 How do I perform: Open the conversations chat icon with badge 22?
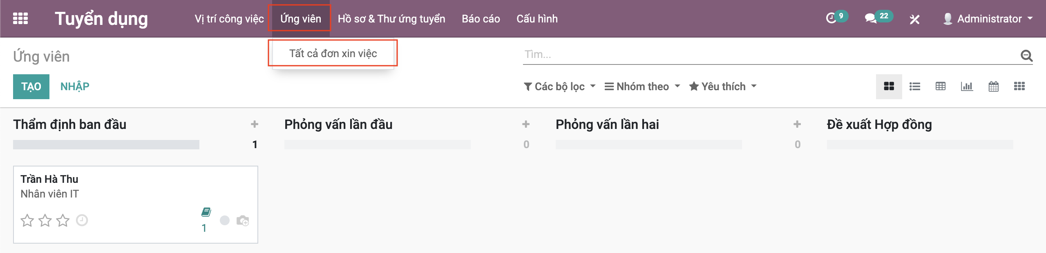click(x=871, y=18)
